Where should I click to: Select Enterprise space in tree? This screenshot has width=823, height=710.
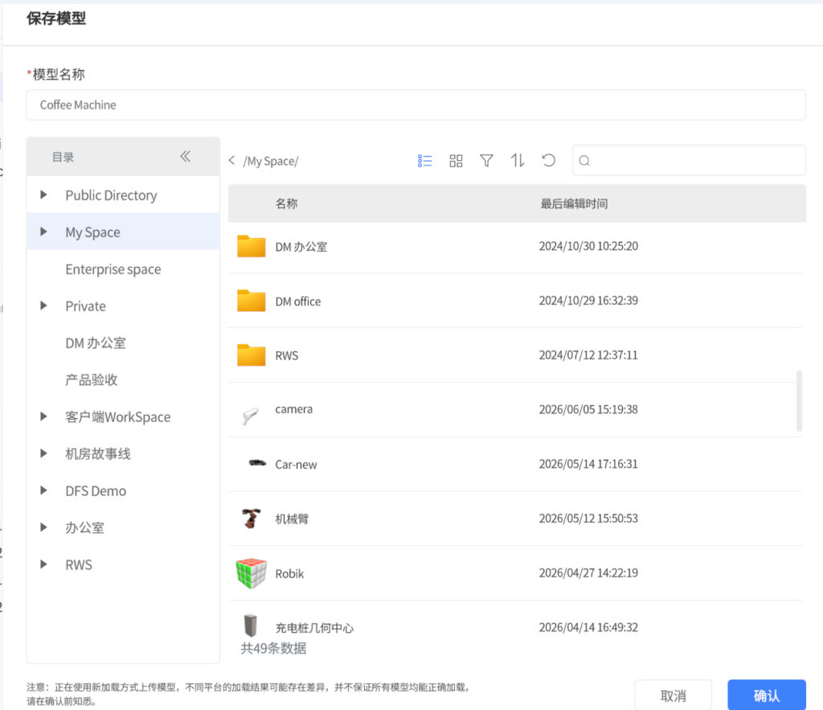[113, 269]
